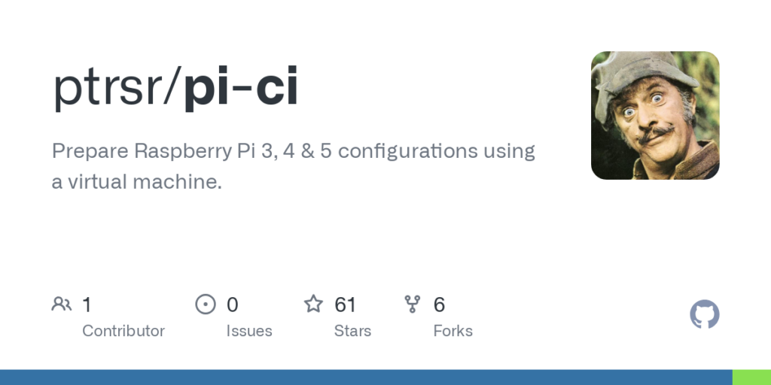Open the 'pi-ci' repository name

click(241, 88)
